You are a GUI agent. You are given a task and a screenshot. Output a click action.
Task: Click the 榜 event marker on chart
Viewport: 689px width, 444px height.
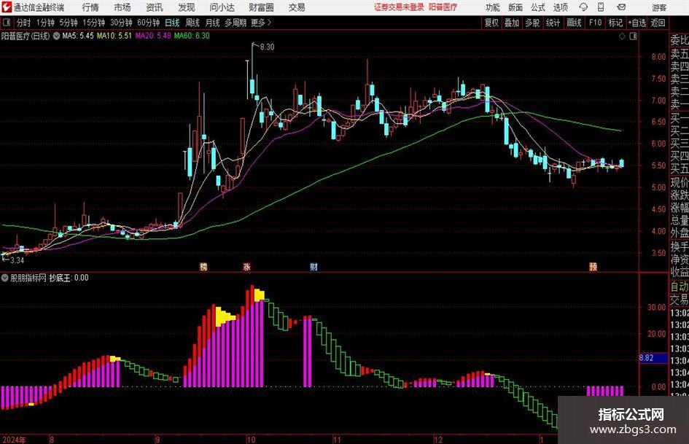[203, 267]
